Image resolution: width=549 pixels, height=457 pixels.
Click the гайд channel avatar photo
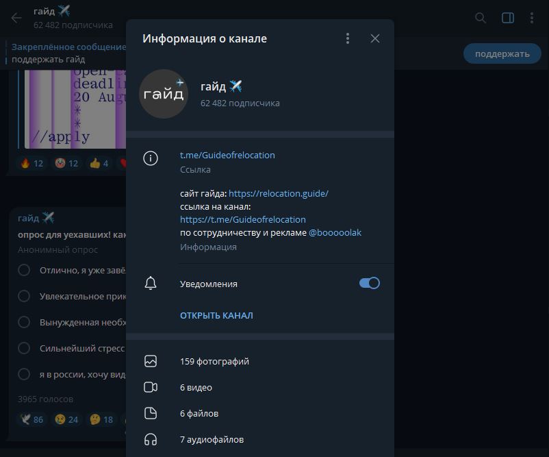164,94
